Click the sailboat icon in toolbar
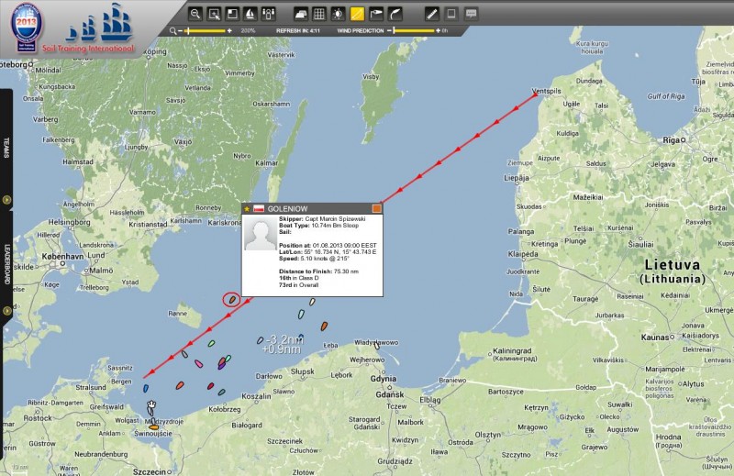This screenshot has width=734, height=476. coord(250,14)
